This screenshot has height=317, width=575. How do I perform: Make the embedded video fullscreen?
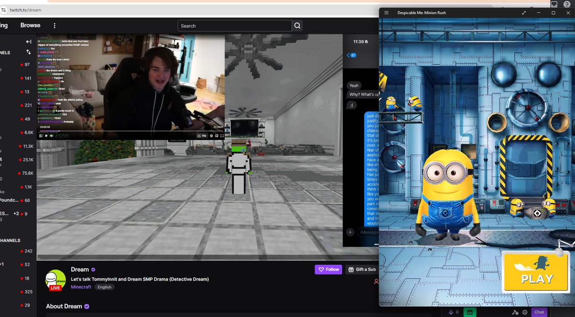click(222, 136)
